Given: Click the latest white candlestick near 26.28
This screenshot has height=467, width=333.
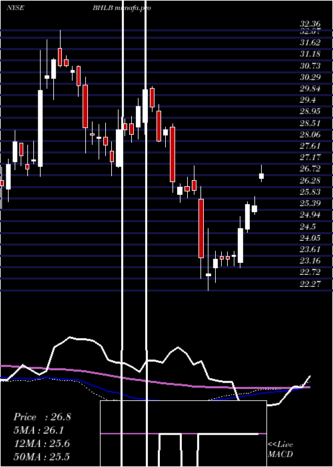Looking at the screenshot, I should tap(261, 176).
